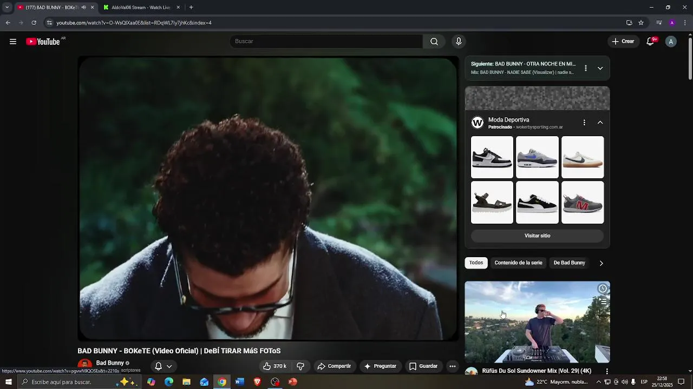Open the account avatar menu

tap(671, 42)
